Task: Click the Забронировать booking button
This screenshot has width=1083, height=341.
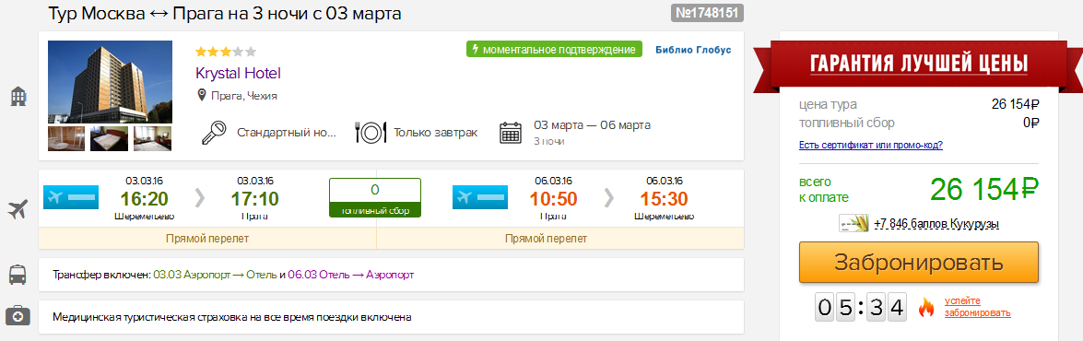Action: [x=919, y=263]
